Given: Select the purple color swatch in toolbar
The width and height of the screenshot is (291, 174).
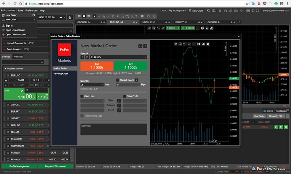Looking at the screenshot, I should pyautogui.click(x=142, y=16).
